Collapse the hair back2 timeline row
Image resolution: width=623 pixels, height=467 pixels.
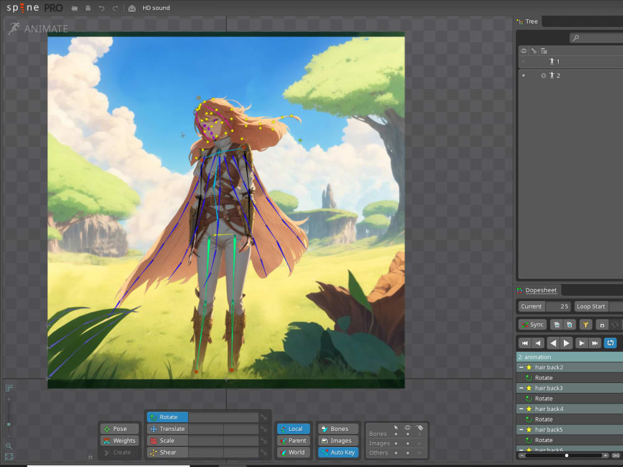522,367
